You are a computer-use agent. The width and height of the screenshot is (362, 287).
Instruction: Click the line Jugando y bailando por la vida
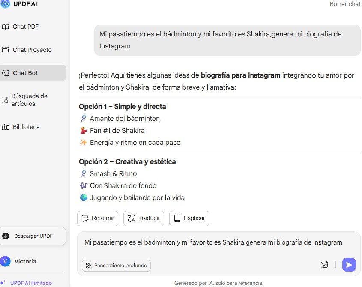click(132, 197)
